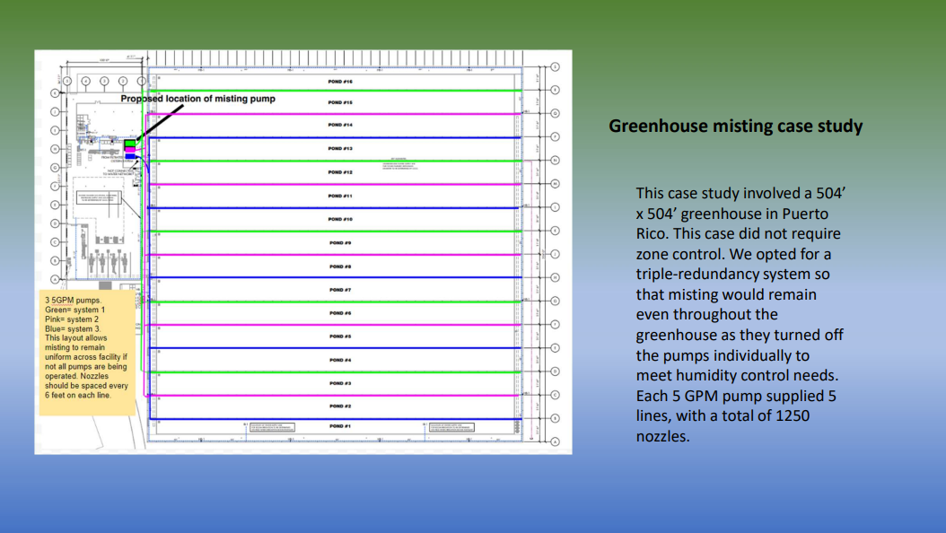Viewport: 946px width, 533px height.
Task: Select the POND #6 label
Action: pyautogui.click(x=340, y=313)
